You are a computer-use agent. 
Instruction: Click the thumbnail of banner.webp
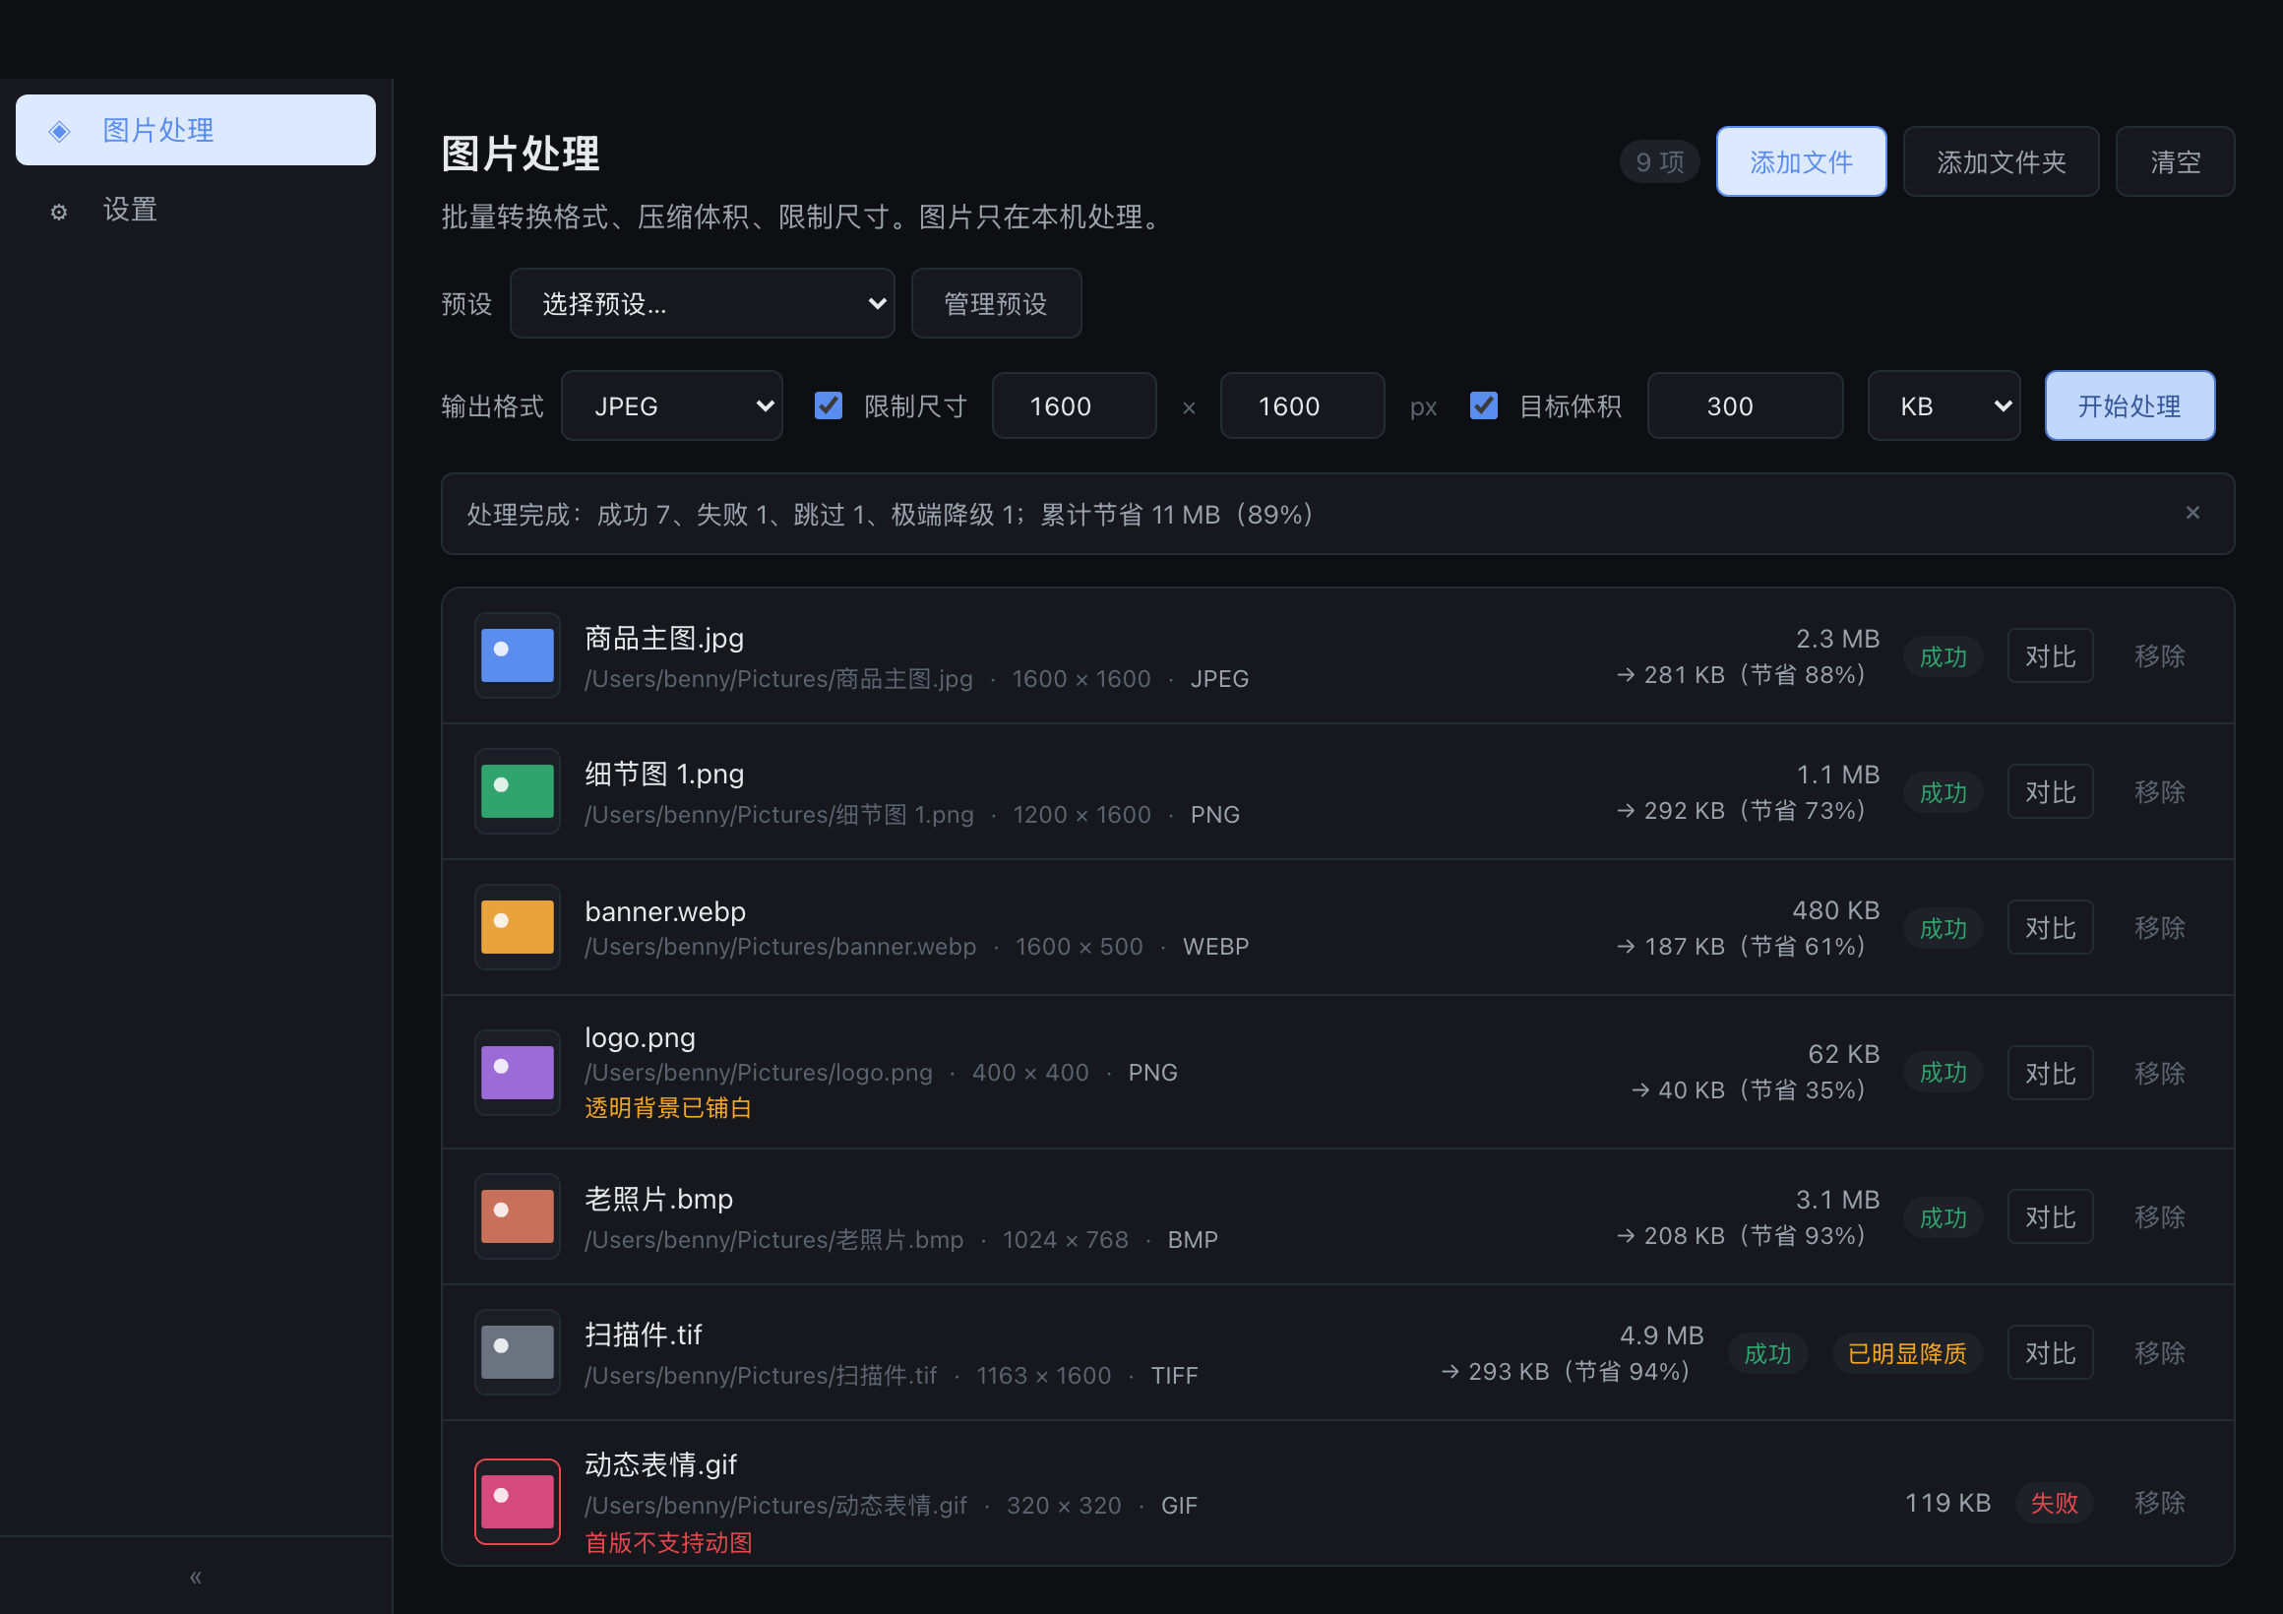pyautogui.click(x=517, y=927)
